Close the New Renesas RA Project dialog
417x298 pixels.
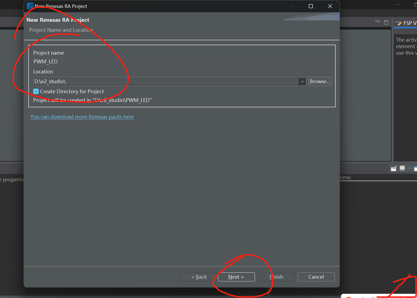tap(330, 6)
